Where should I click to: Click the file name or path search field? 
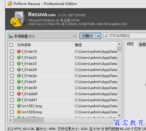pyautogui.click(x=124, y=36)
